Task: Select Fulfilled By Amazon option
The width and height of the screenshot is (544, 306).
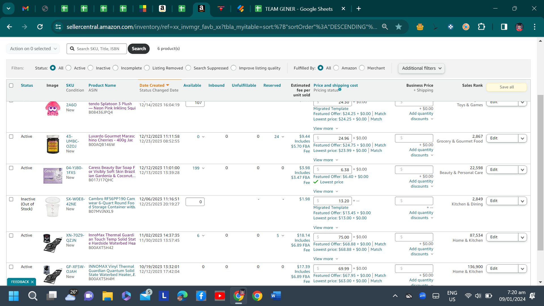Action: [x=336, y=68]
